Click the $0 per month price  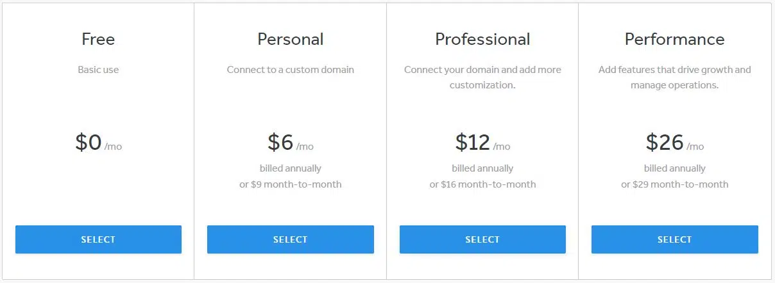pos(98,142)
